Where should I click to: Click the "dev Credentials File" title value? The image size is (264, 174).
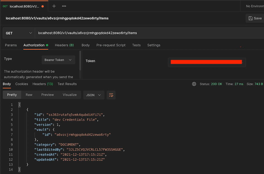point(75,120)
